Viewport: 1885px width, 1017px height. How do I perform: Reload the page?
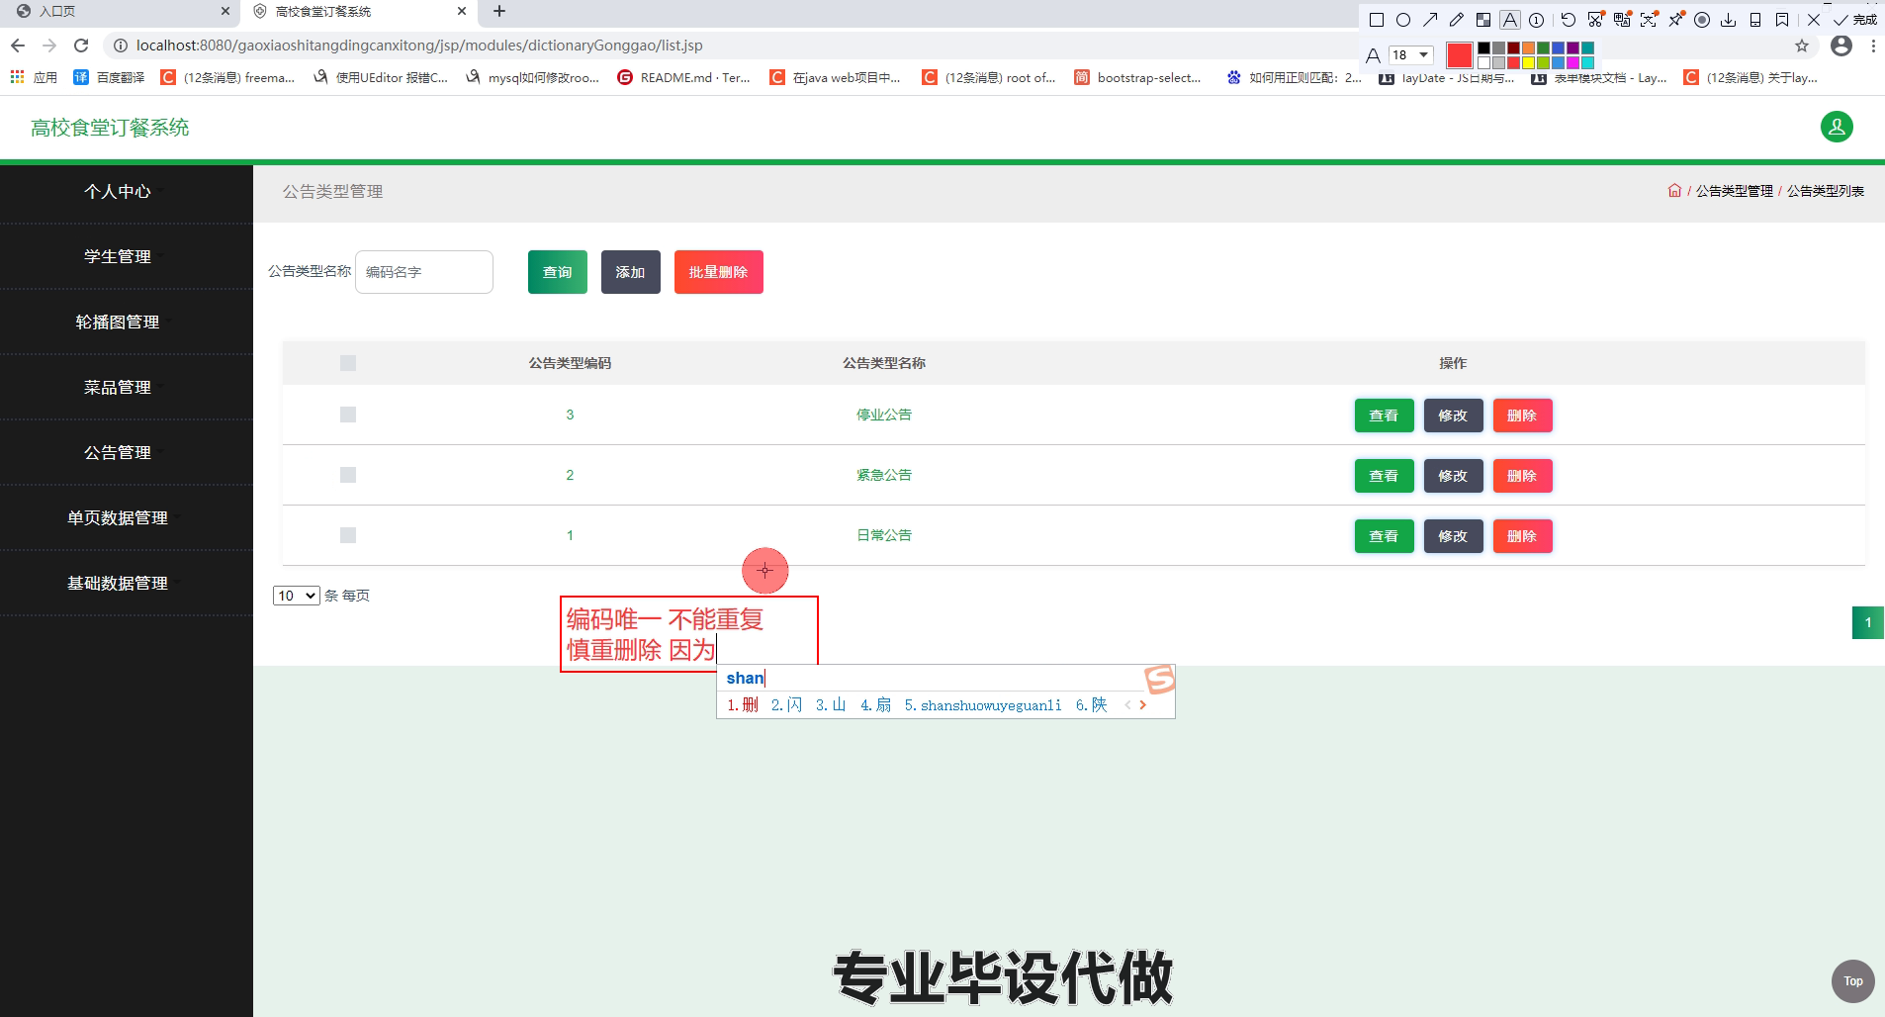click(81, 46)
